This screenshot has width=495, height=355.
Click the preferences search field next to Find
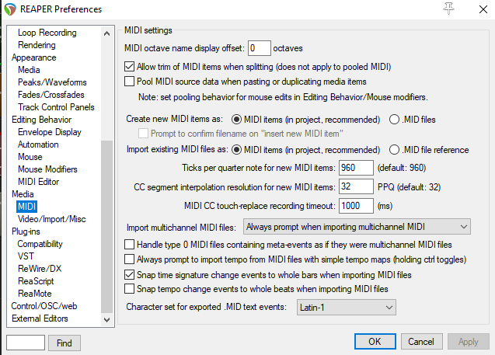26,343
